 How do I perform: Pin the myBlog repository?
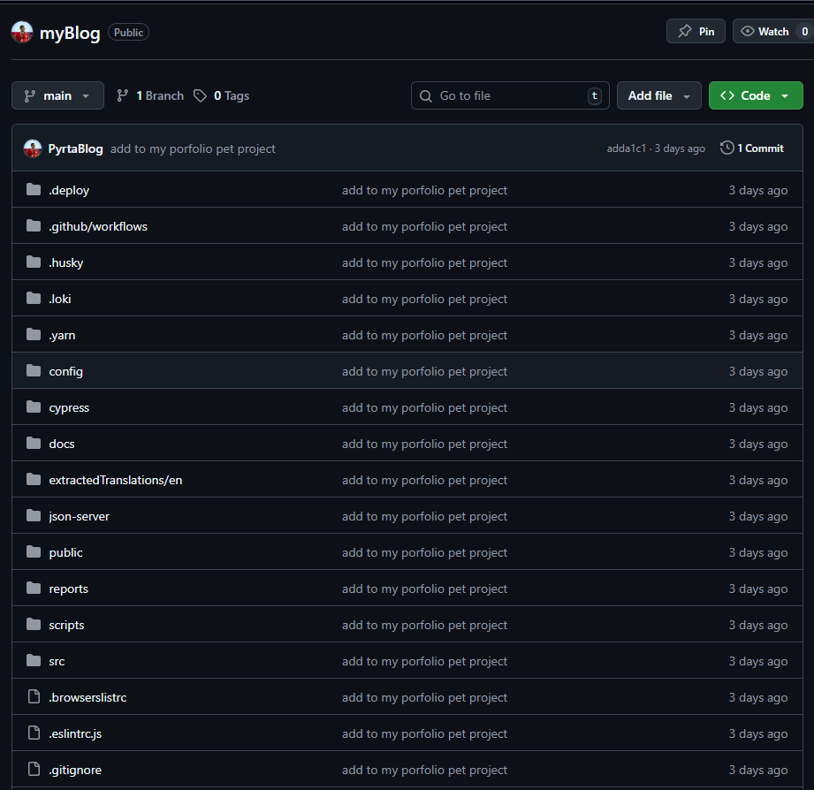[x=696, y=31]
